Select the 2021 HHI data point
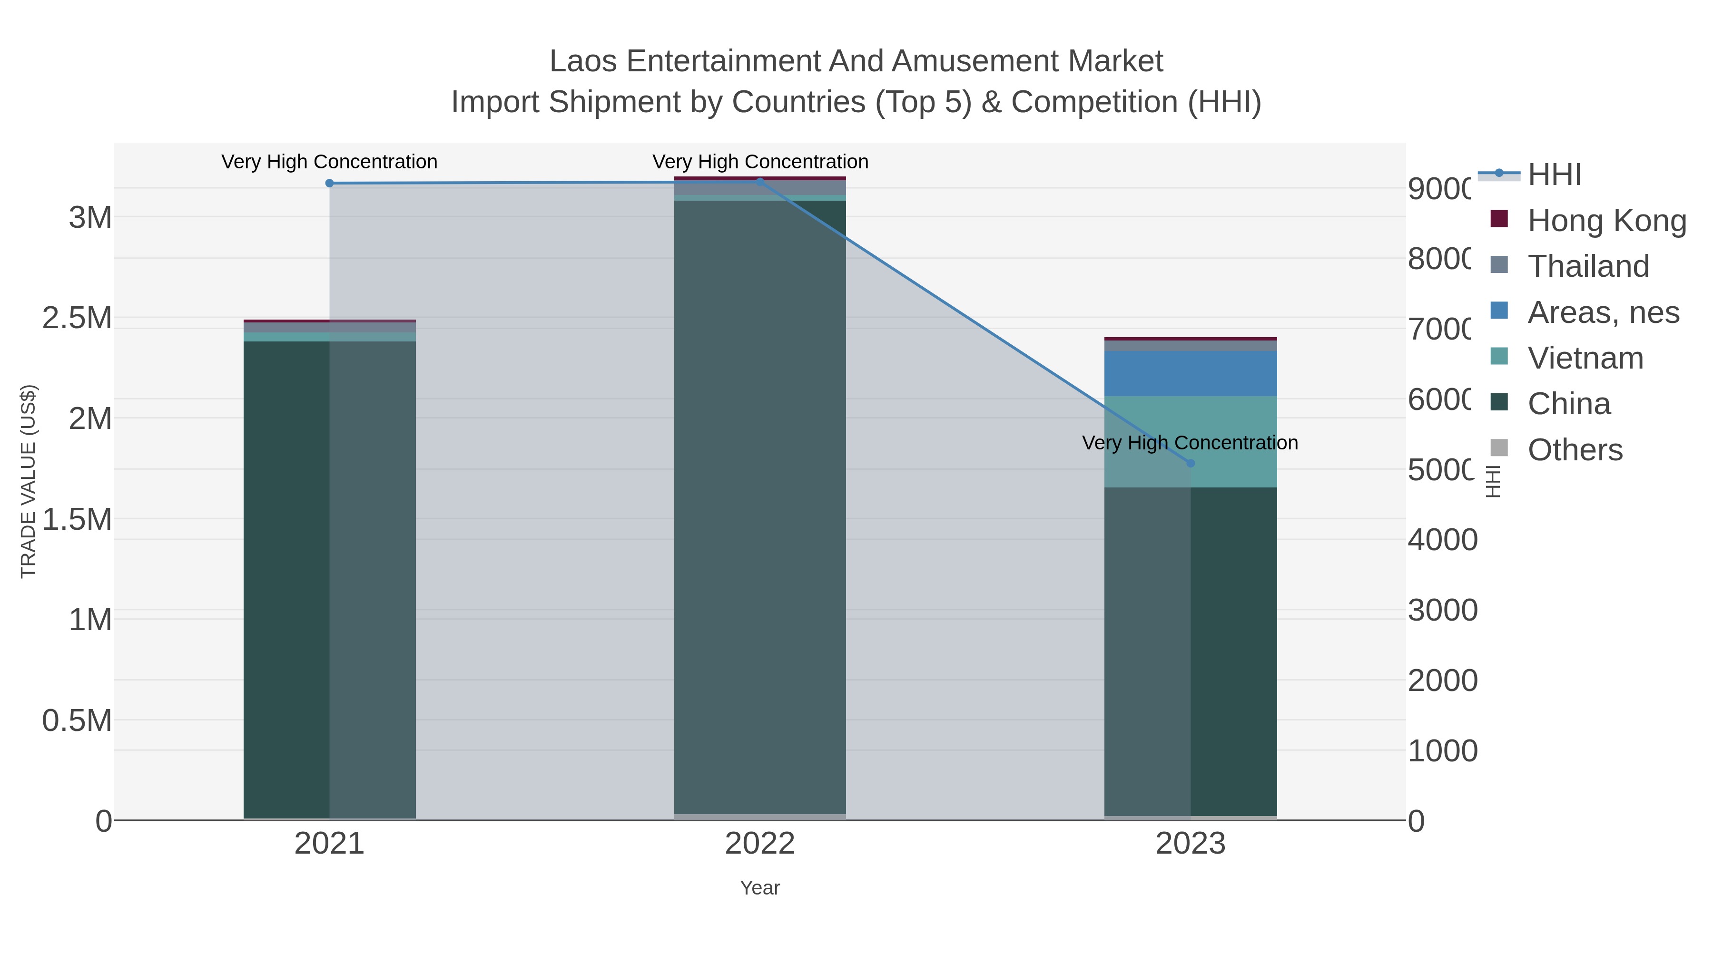The image size is (1713, 963). click(329, 184)
